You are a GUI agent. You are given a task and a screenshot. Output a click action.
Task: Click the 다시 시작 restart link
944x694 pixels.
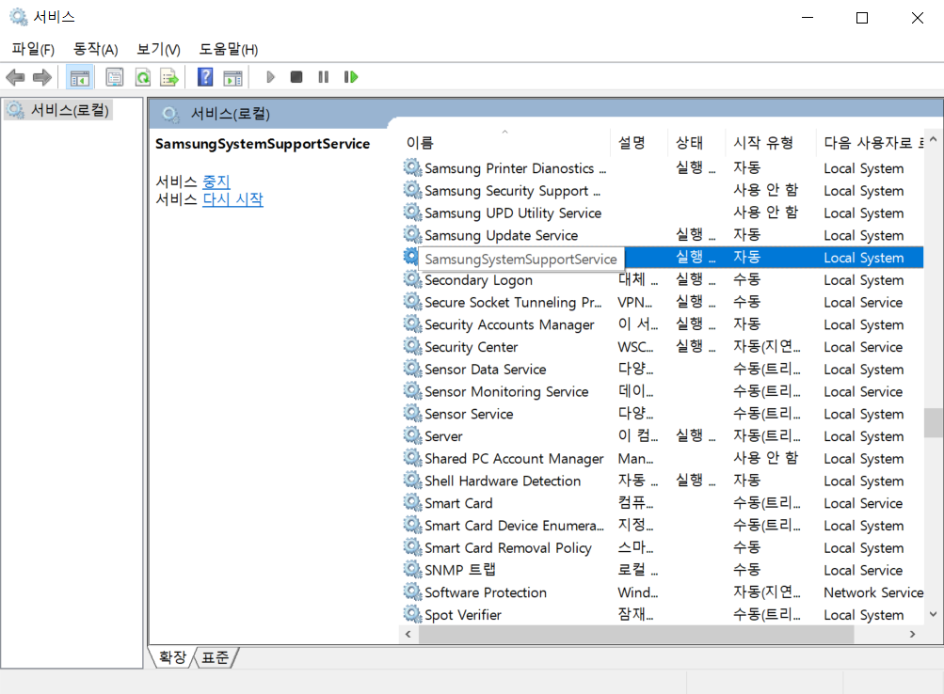[232, 199]
